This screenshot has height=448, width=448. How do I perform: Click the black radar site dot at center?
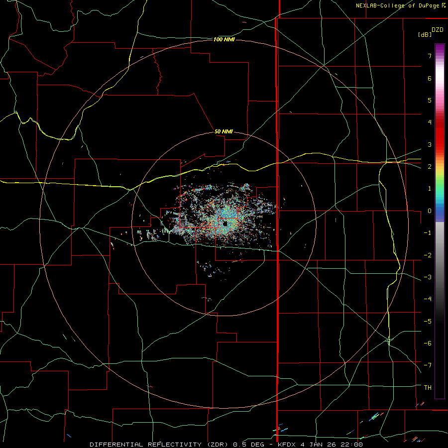[225, 224]
